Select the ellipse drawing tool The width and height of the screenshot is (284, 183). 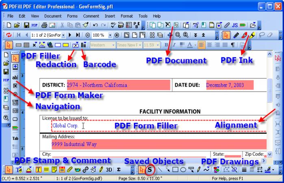183,170
